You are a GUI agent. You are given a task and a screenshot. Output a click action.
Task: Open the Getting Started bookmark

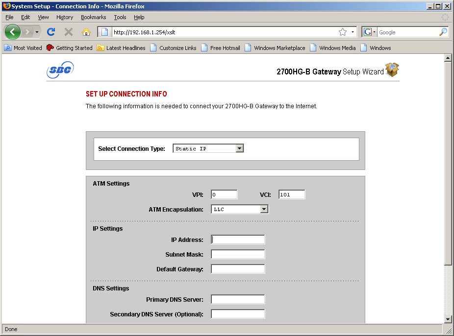pyautogui.click(x=69, y=48)
